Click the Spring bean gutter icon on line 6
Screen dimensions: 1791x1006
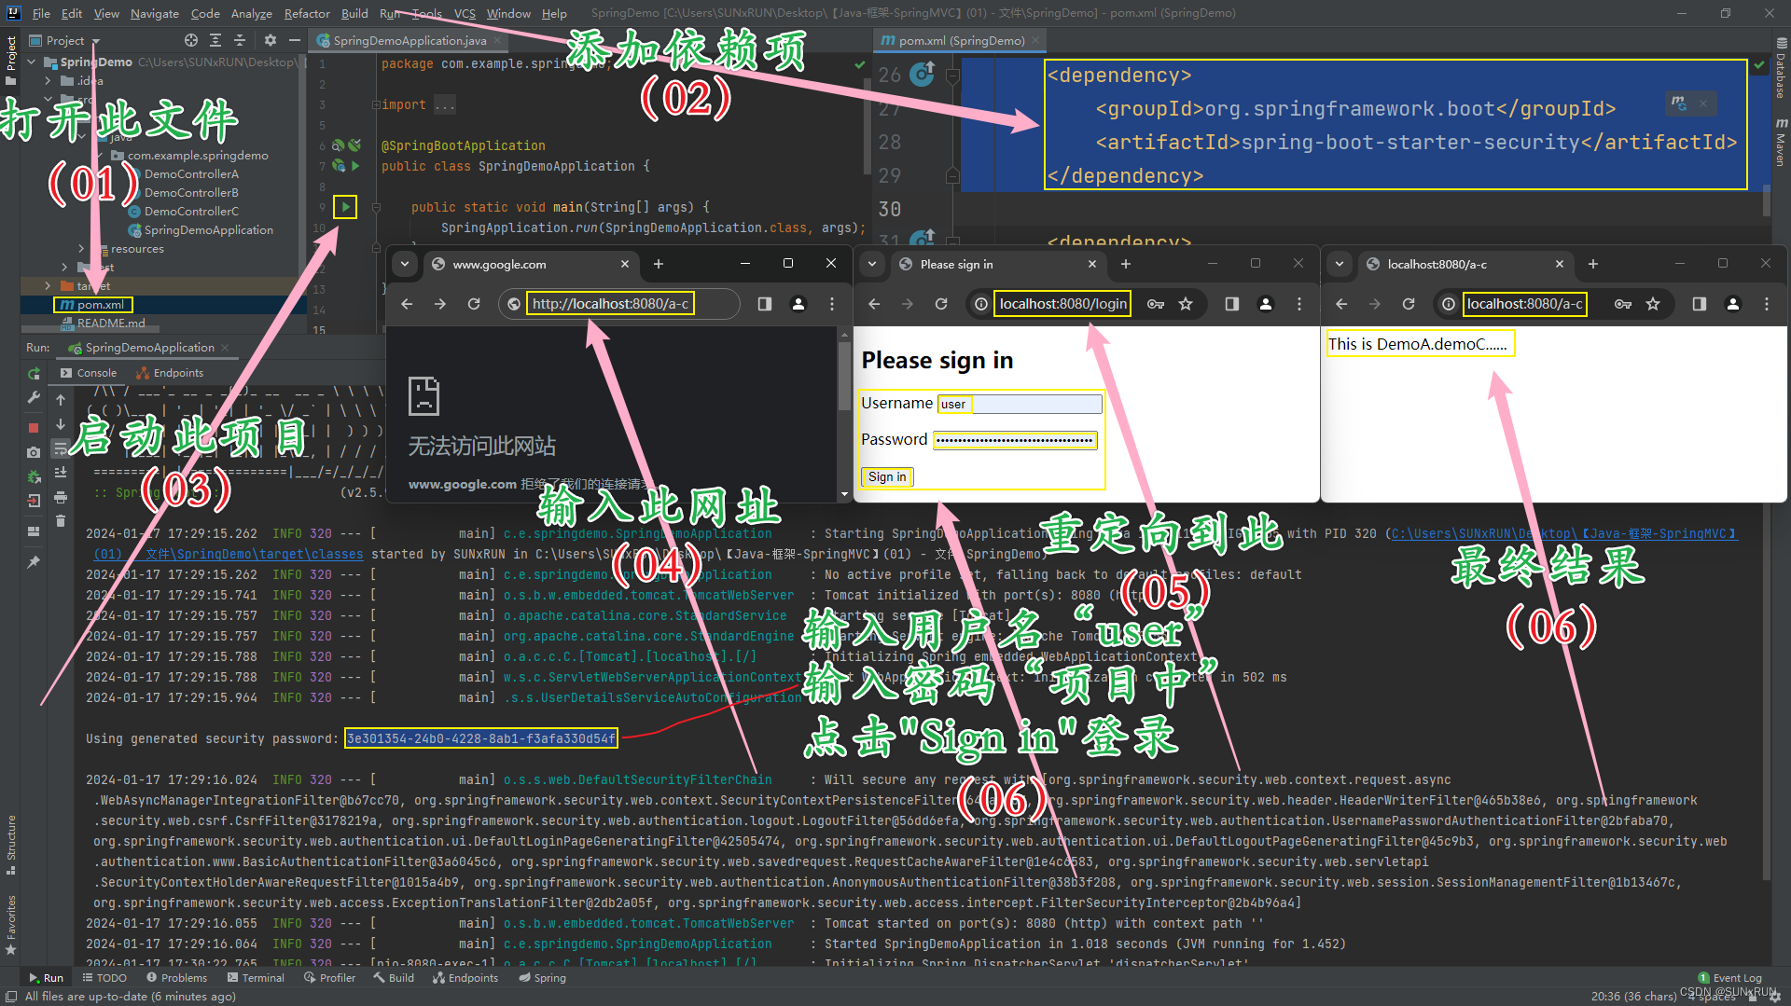click(x=338, y=145)
